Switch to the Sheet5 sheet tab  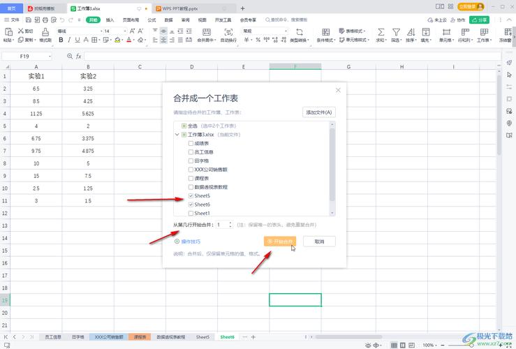202,337
